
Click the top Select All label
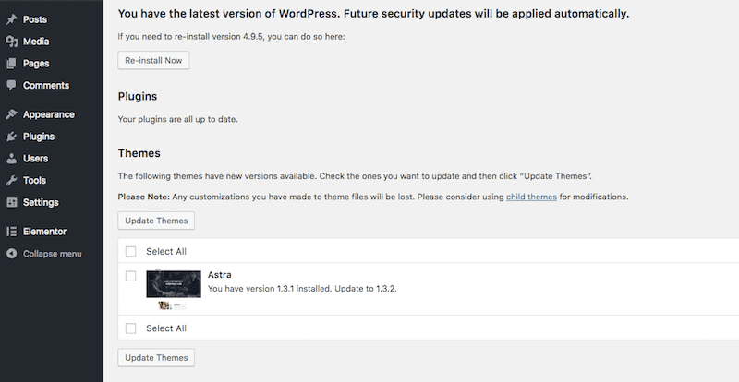(166, 252)
